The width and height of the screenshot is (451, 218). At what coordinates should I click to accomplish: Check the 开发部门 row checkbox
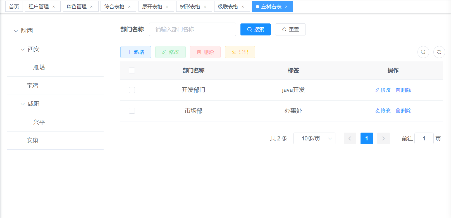[x=132, y=90]
